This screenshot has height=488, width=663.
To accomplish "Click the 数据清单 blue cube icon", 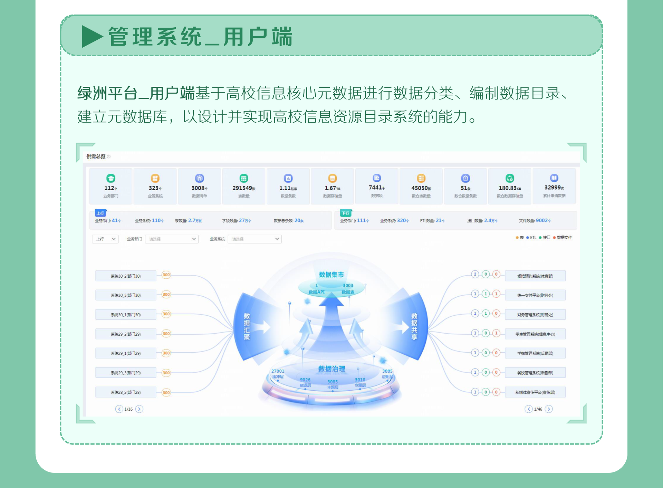I will coord(200,178).
